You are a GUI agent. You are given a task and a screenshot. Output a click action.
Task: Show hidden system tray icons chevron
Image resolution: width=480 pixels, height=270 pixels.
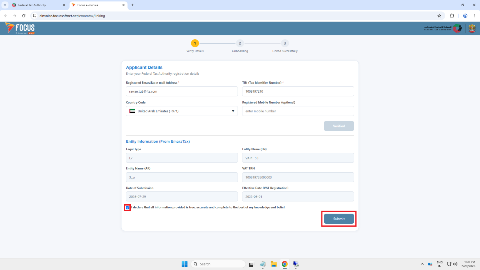422,264
